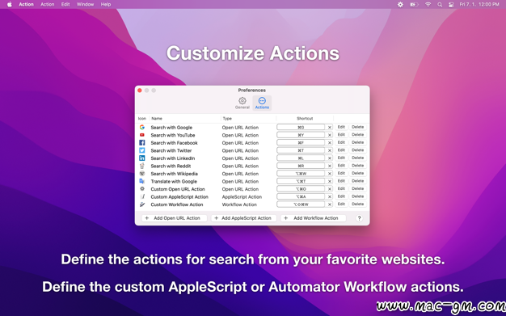Click the shortcut field for Custom Workflow Action
506x316 pixels.
click(301, 204)
